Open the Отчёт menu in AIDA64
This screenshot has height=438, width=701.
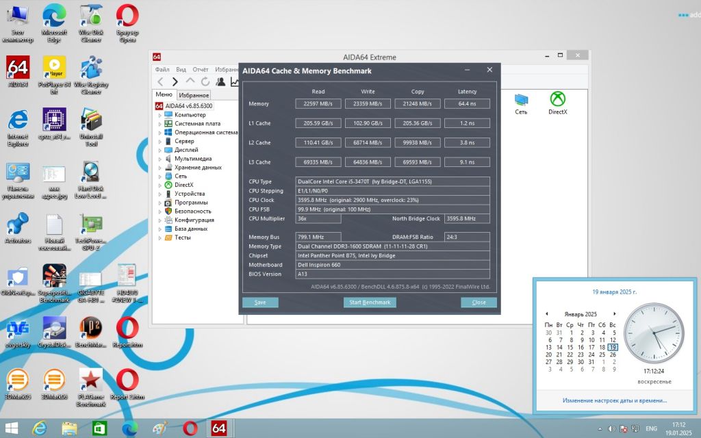pos(201,69)
